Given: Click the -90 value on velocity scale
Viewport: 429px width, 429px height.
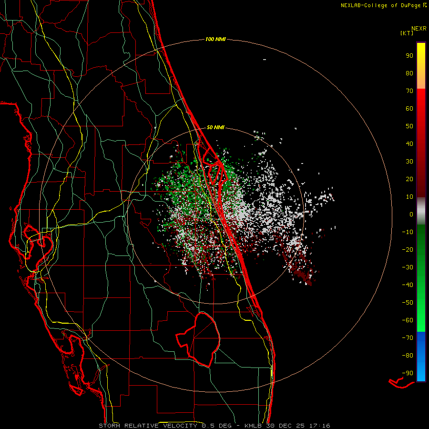Looking at the screenshot, I should [x=408, y=373].
